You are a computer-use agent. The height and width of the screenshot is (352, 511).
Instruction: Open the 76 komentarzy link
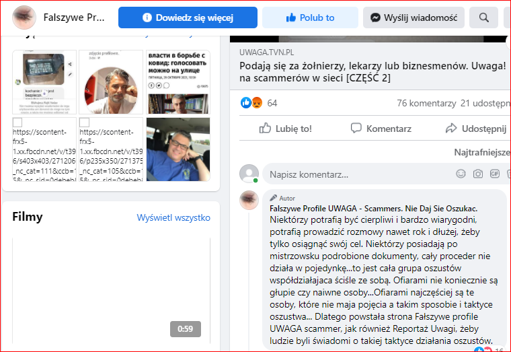(x=426, y=103)
